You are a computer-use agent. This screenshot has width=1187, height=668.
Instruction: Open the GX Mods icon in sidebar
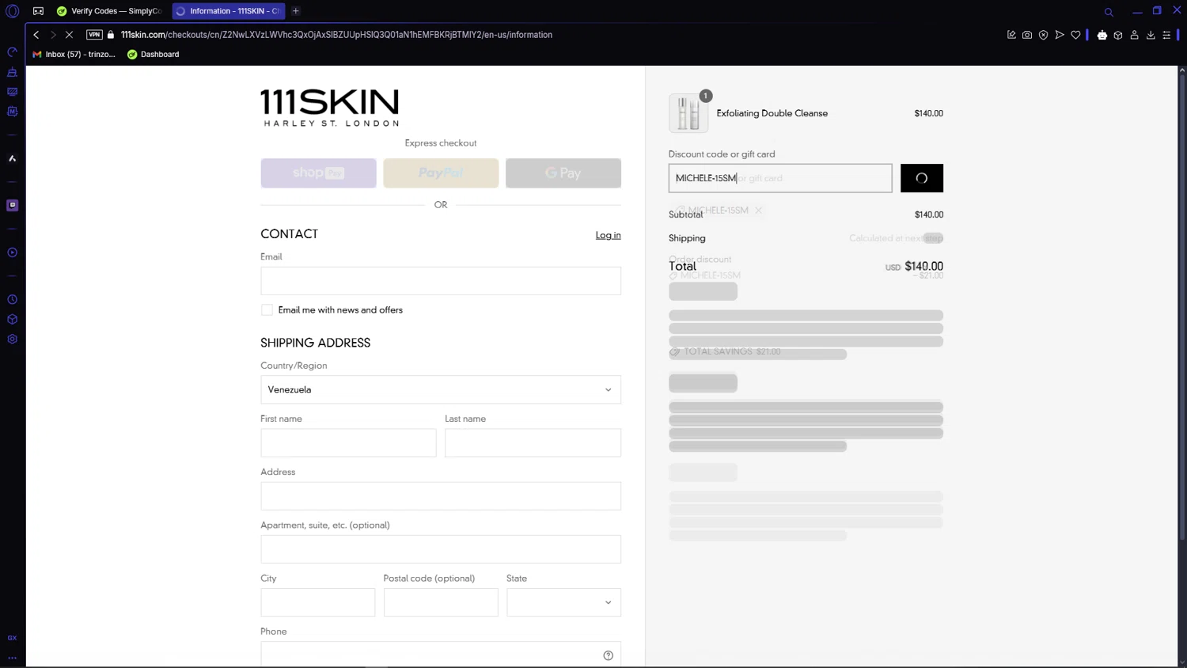click(13, 112)
